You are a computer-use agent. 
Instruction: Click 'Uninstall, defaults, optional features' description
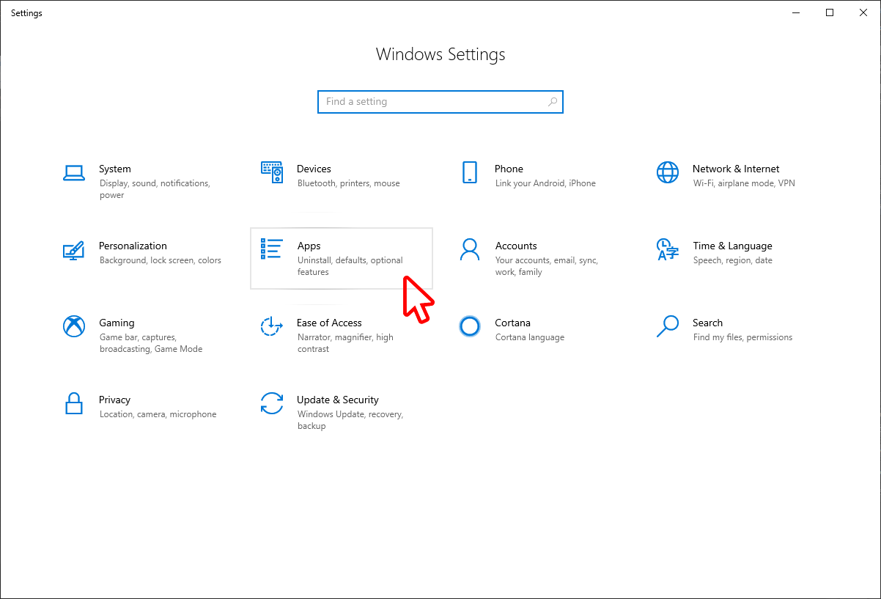350,266
